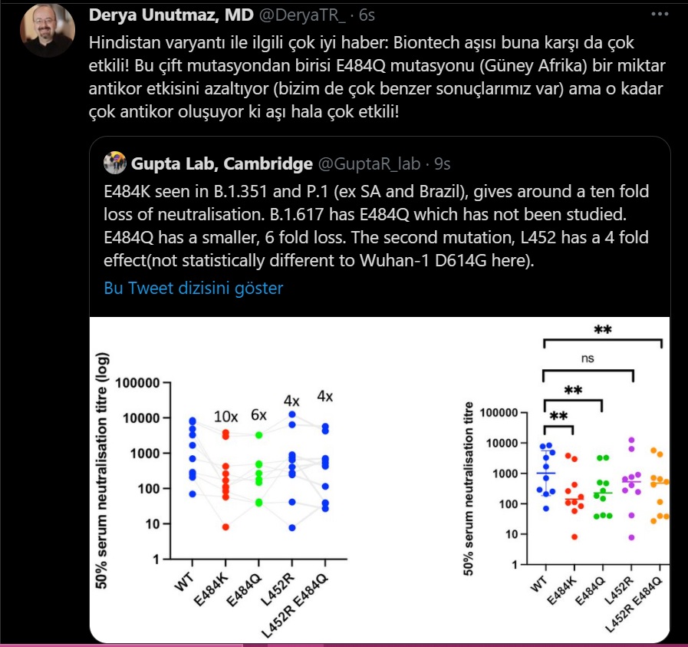Click 'Bu Tweet dizisini göster' link
The height and width of the screenshot is (647, 688).
193,288
